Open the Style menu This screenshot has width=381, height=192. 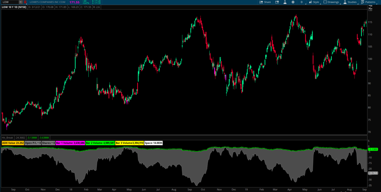click(x=314, y=2)
